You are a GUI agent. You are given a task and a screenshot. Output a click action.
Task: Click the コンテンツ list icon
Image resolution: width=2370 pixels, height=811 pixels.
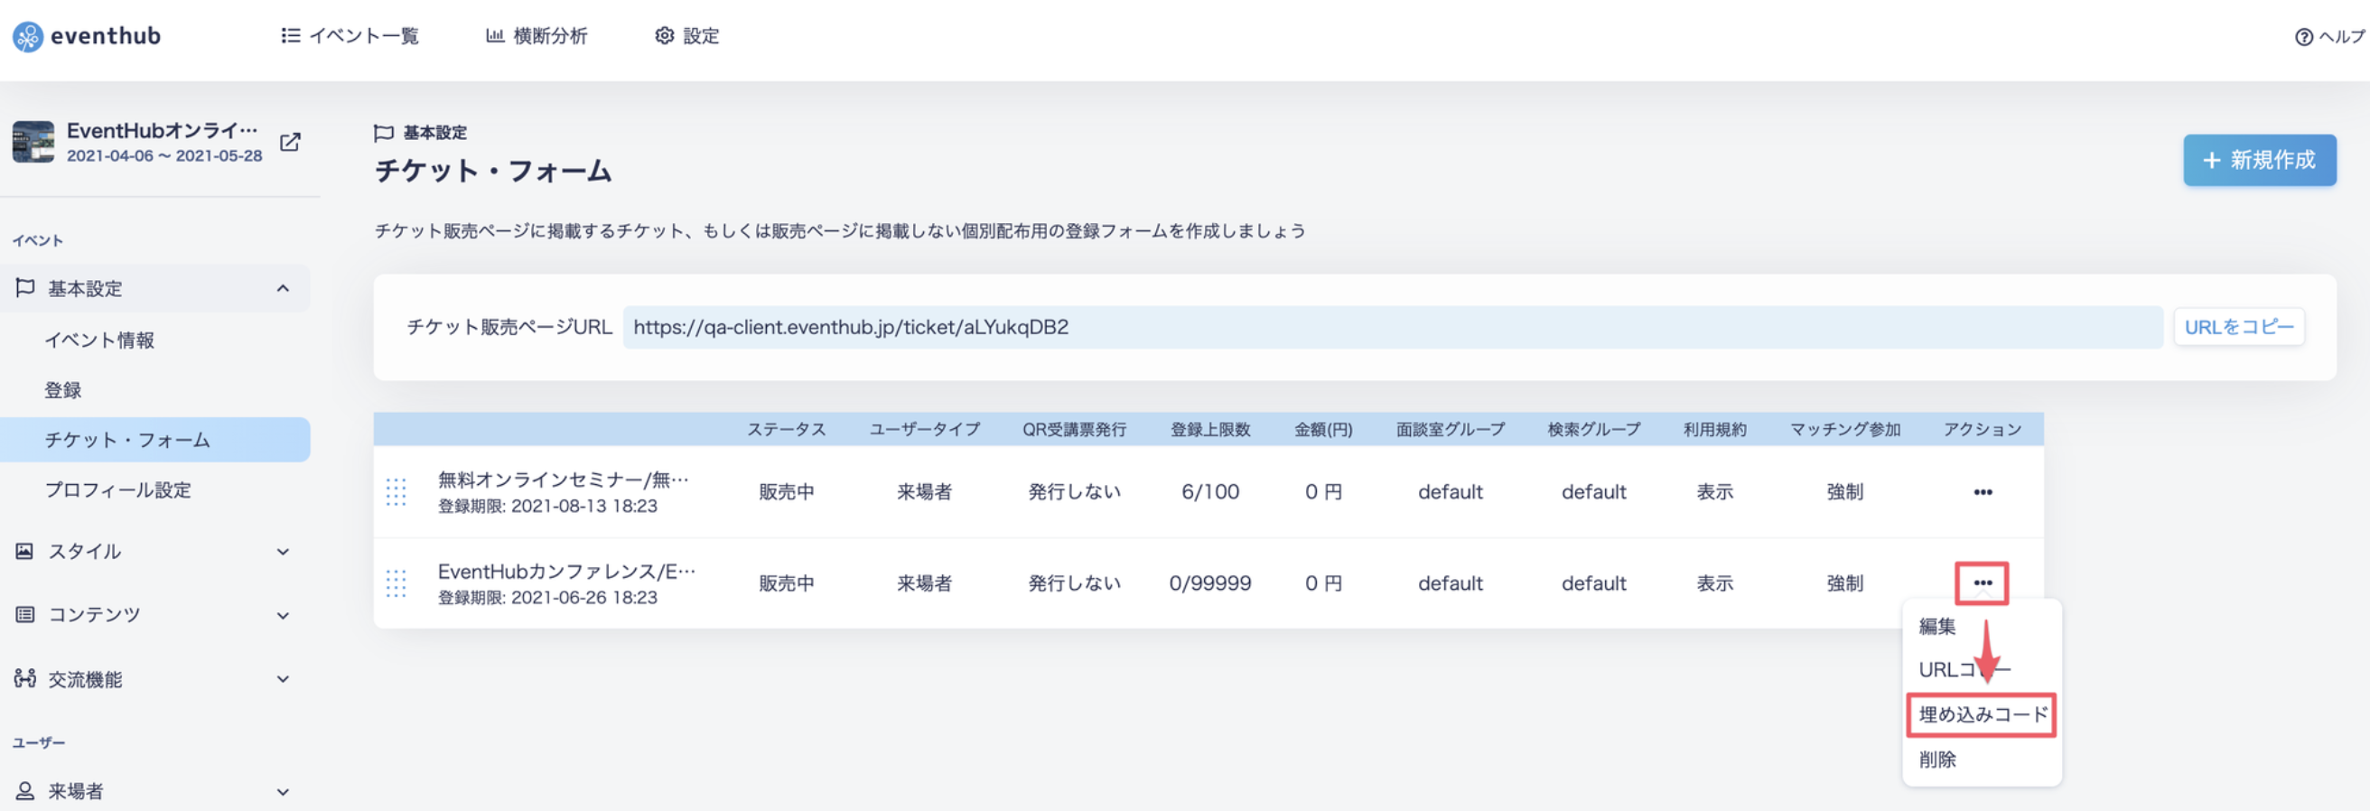click(x=25, y=614)
